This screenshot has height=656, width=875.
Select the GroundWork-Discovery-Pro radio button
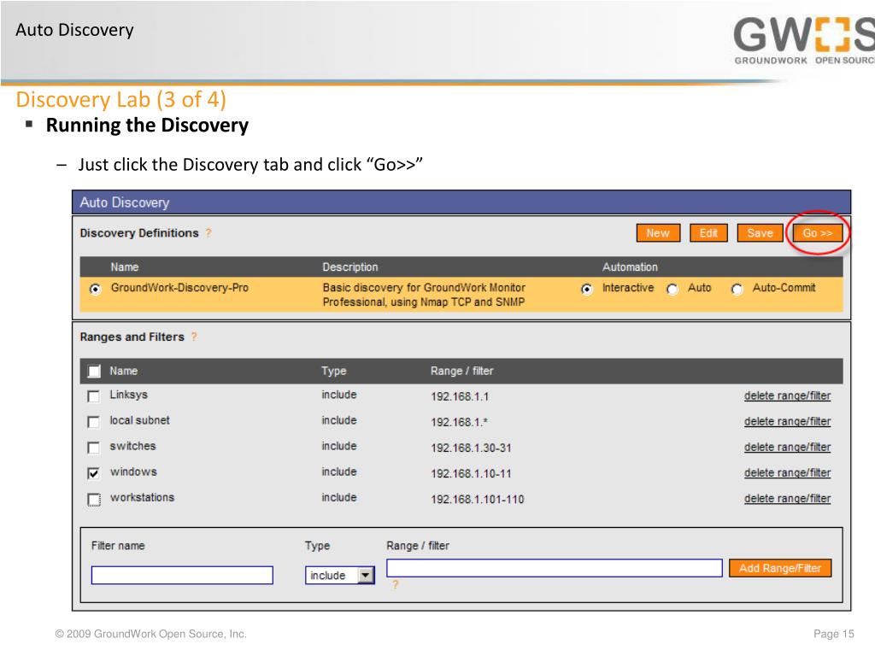pos(95,289)
